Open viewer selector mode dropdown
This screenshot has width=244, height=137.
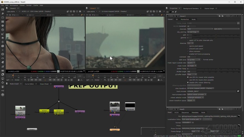[195, 97]
